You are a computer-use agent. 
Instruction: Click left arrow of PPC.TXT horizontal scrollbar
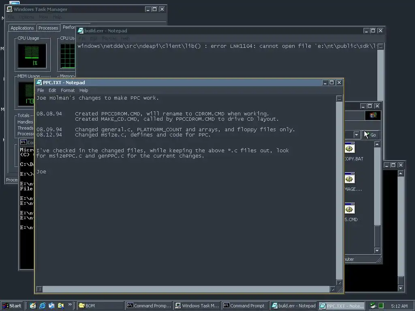(39, 289)
